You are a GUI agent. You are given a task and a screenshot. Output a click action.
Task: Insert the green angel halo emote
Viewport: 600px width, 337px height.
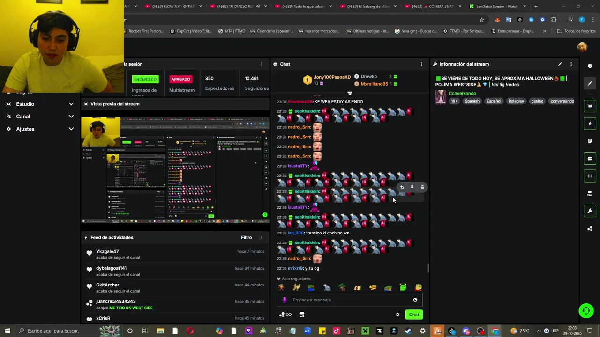coord(403,287)
